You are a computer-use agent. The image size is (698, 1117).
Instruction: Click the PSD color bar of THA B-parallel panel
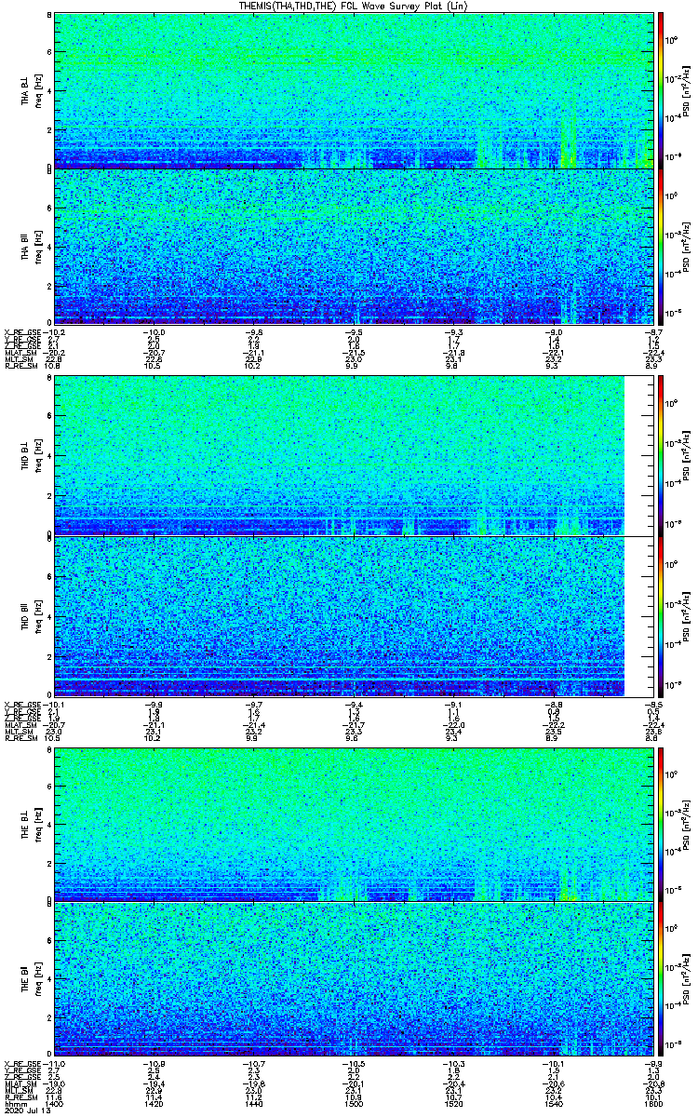coord(662,245)
